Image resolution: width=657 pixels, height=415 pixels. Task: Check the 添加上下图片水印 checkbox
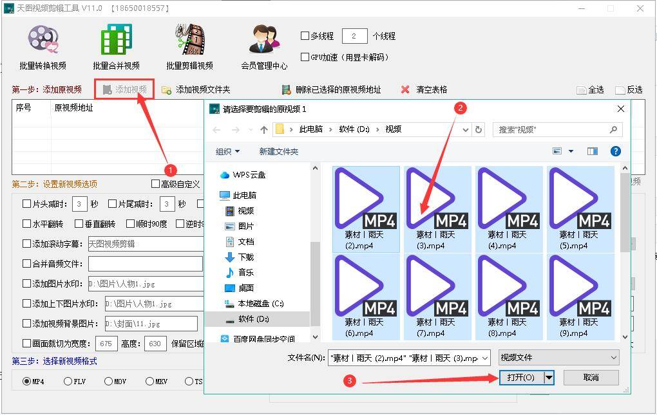pyautogui.click(x=26, y=303)
